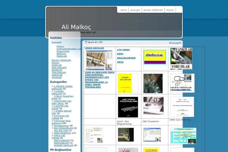Expand the 1-YÜKSEK LİSANS DERSLERİ category
This screenshot has width=228, height=152.
[52, 86]
